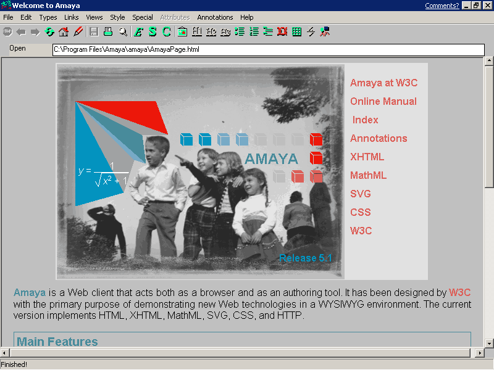494x370 pixels.
Task: Open the Find magnifier tool
Action: 123,32
